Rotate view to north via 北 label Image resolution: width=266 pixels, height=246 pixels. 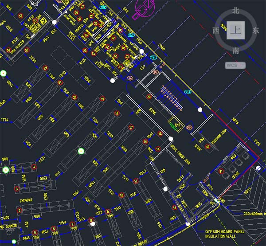pyautogui.click(x=235, y=10)
